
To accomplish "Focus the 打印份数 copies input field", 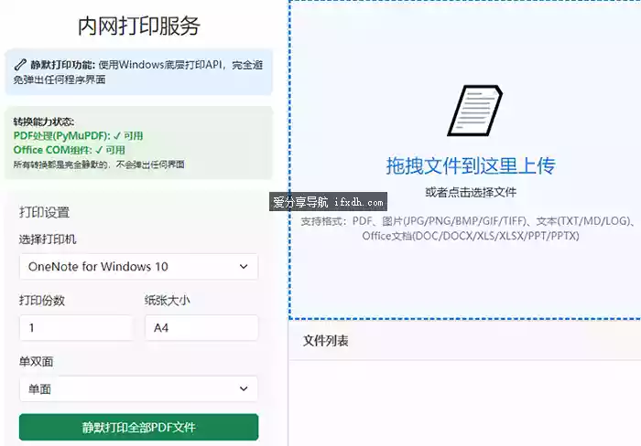I will click(x=76, y=328).
